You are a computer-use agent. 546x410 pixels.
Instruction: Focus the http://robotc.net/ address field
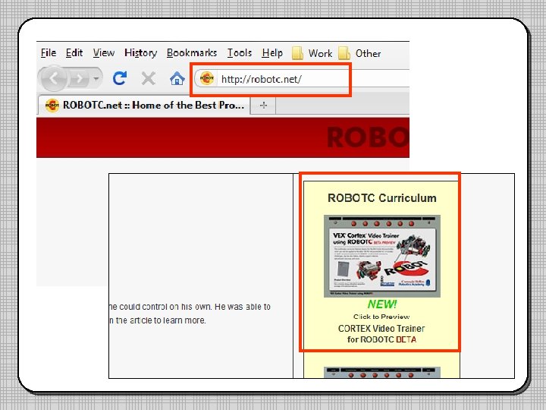point(303,78)
